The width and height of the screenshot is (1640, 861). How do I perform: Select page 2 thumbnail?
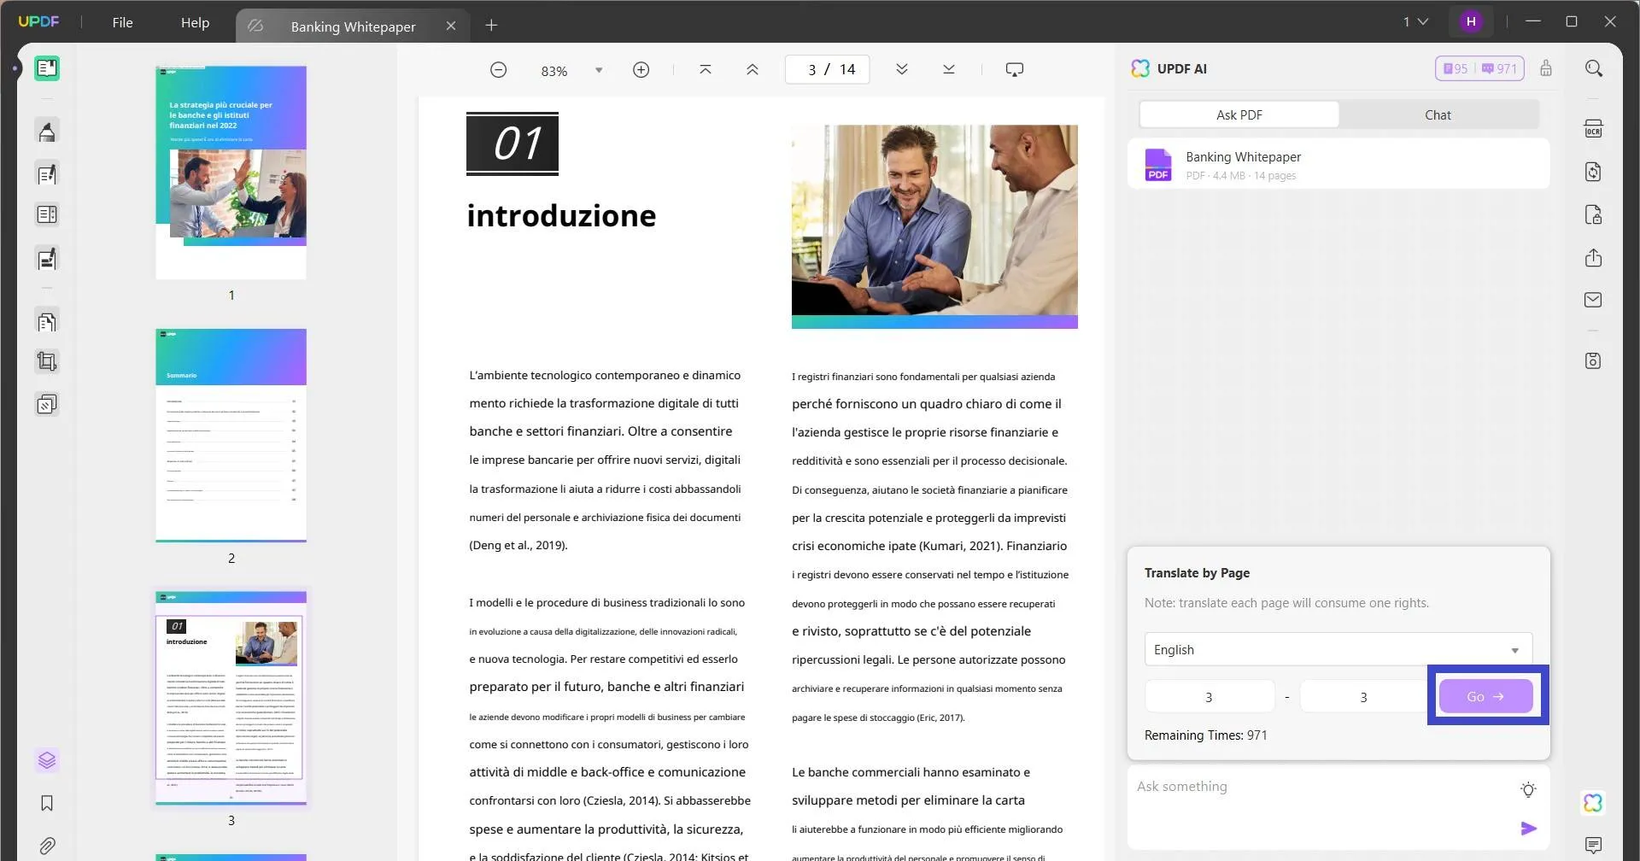(231, 436)
